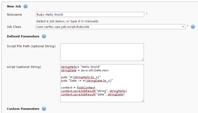
Task: Click the stringHello = "Hello World" line
Action: point(81,67)
